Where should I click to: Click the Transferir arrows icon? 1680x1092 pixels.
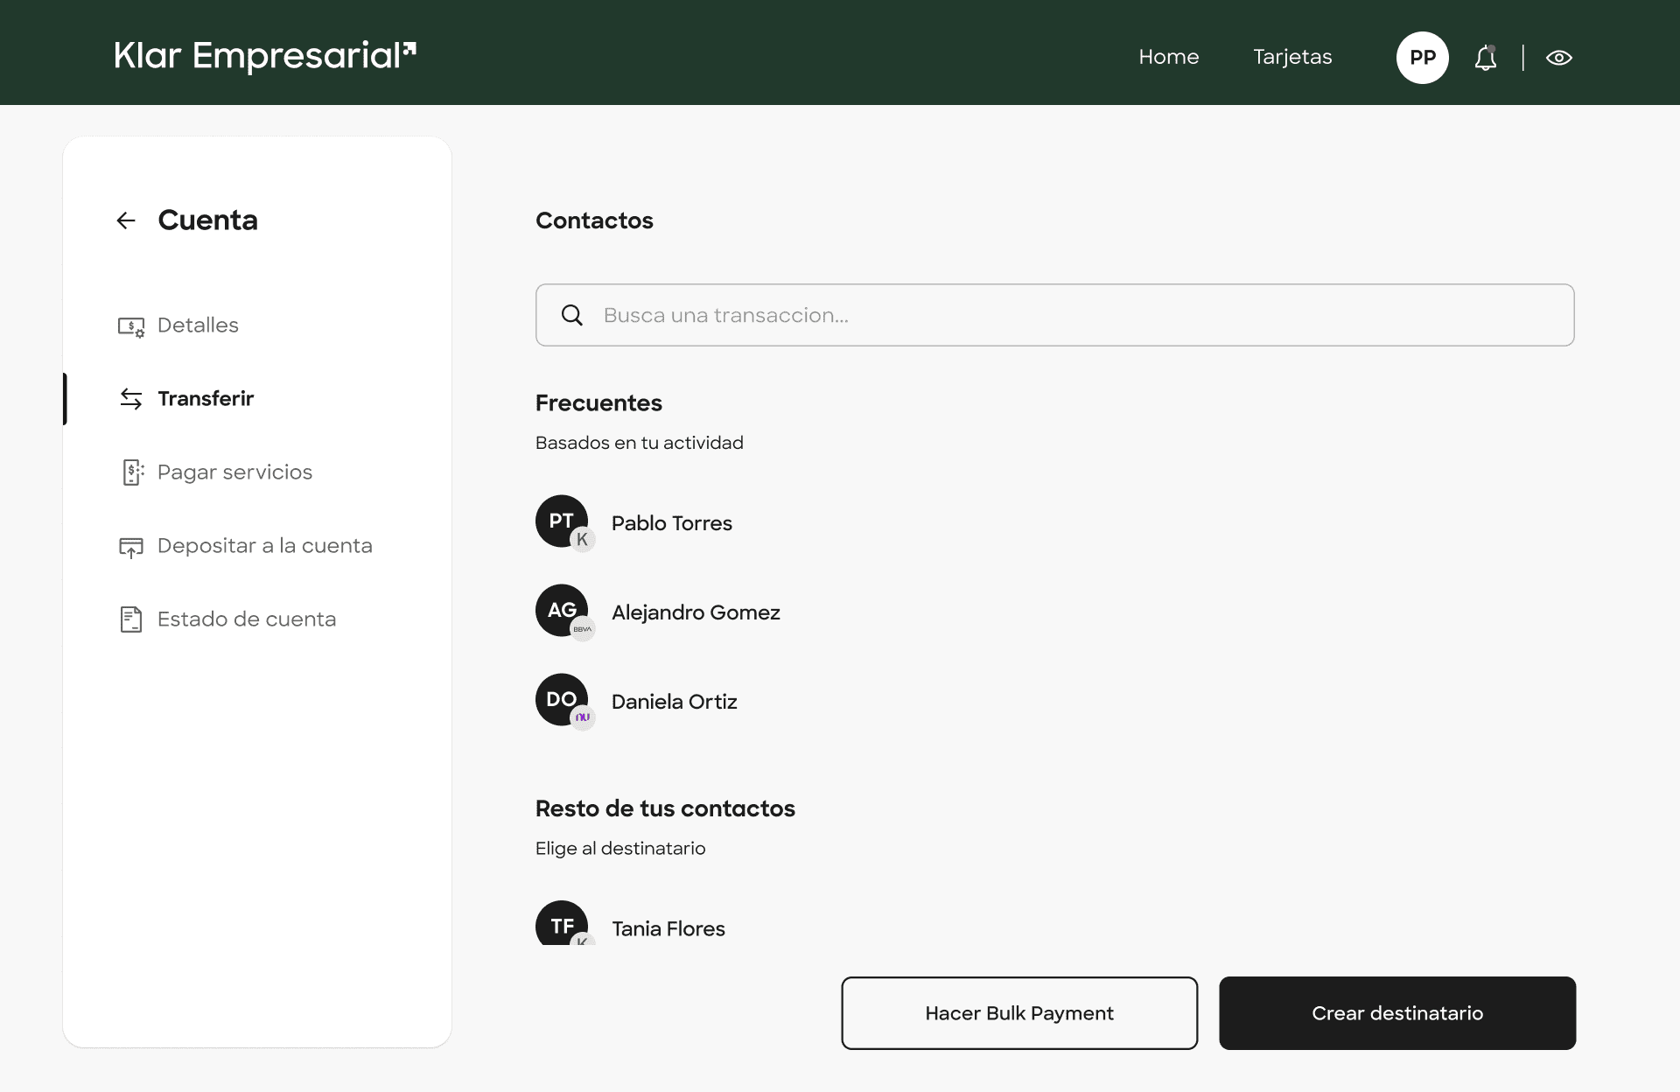130,399
